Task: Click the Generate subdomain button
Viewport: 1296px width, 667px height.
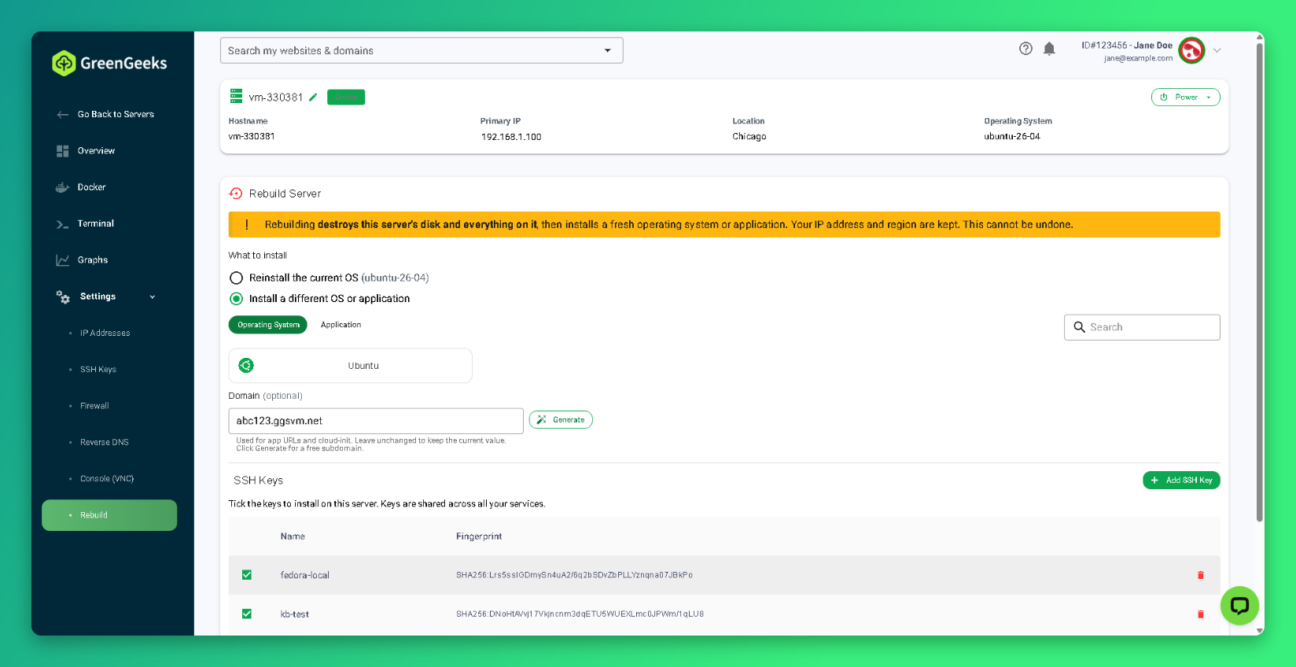Action: (561, 420)
